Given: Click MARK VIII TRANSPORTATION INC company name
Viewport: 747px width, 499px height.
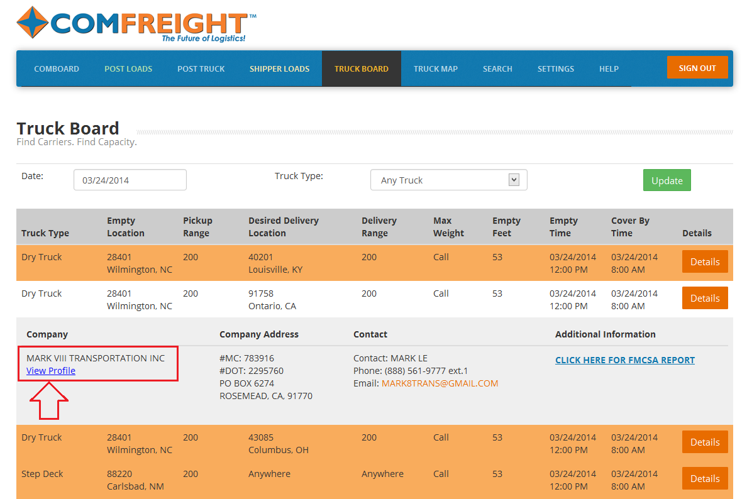Looking at the screenshot, I should pyautogui.click(x=96, y=358).
